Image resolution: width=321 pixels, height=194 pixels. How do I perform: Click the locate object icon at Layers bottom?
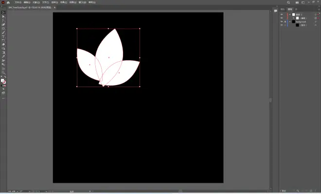(298, 191)
